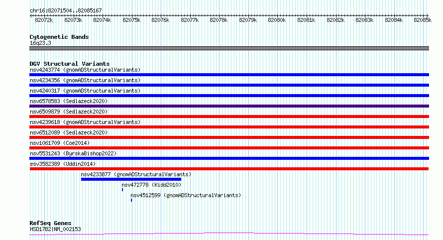This screenshot has width=443, height=240.
Task: Select the blue bar under nsv4240317
Action: click(x=229, y=96)
